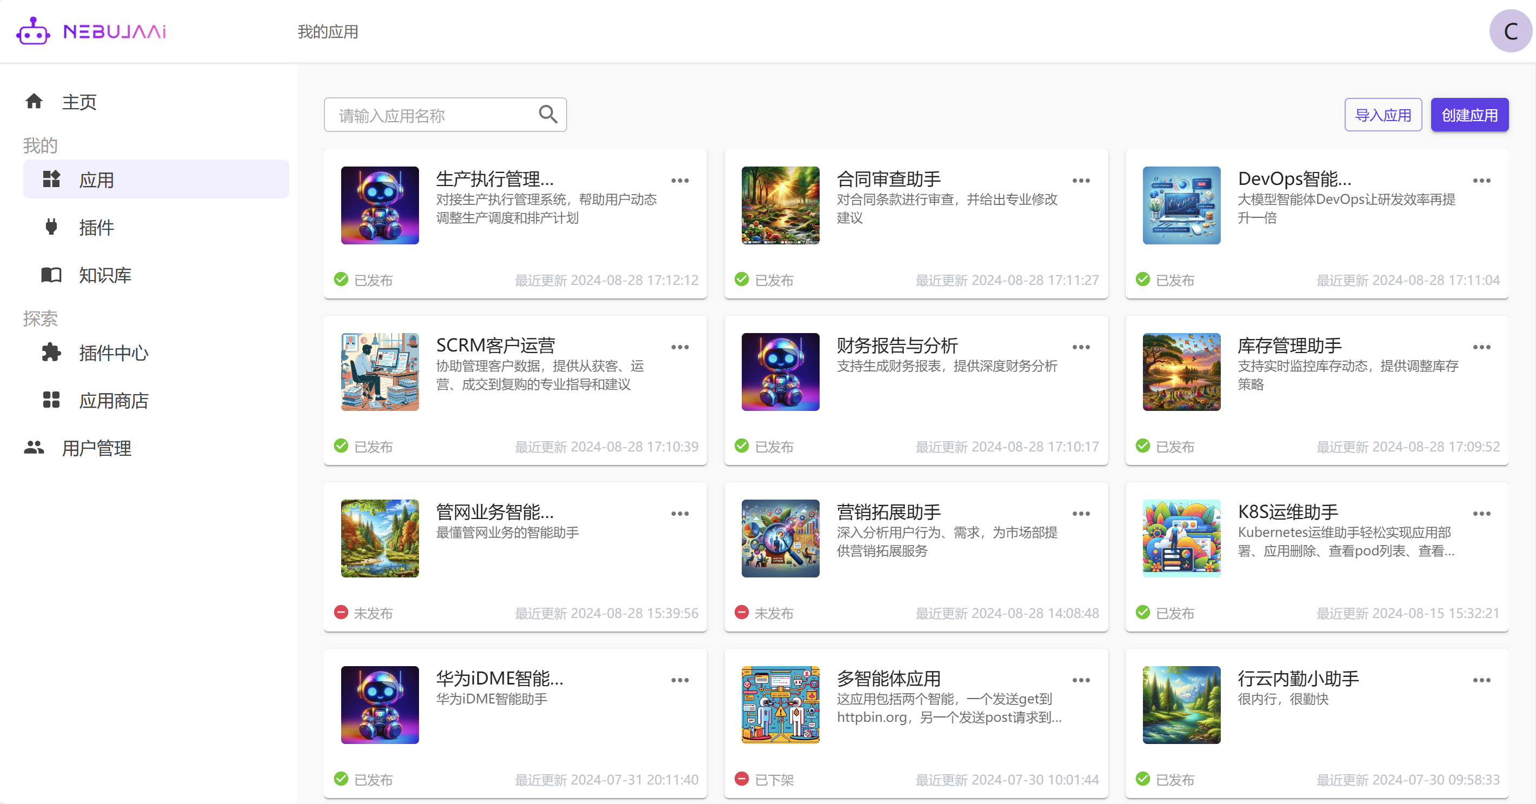
Task: Open more options for 合同审查助手
Action: pyautogui.click(x=1080, y=180)
